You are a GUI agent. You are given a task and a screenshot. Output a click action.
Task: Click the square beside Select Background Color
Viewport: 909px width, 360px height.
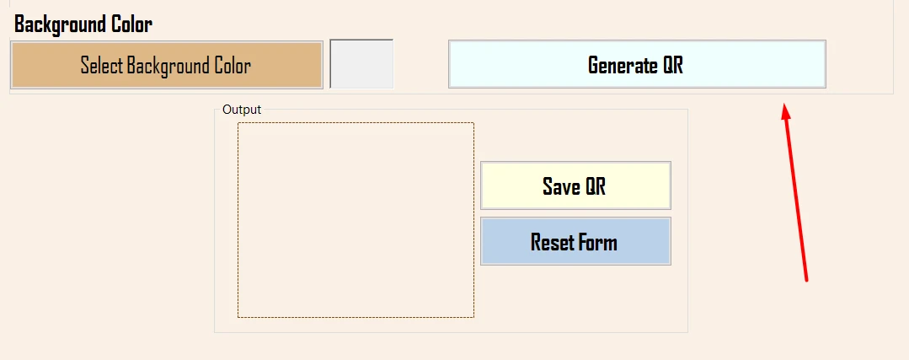361,63
